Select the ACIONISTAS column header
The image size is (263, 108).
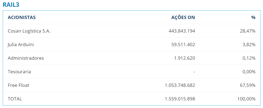point(22,17)
